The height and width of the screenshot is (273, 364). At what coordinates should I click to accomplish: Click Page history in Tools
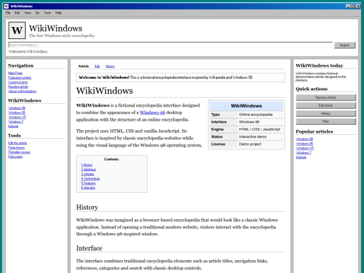click(16, 148)
